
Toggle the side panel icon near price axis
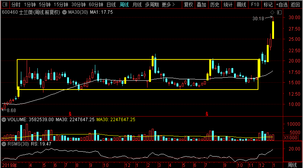(x=279, y=12)
